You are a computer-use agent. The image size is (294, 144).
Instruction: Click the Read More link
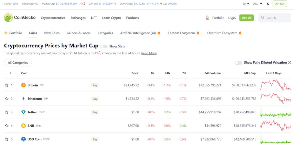pyautogui.click(x=149, y=53)
